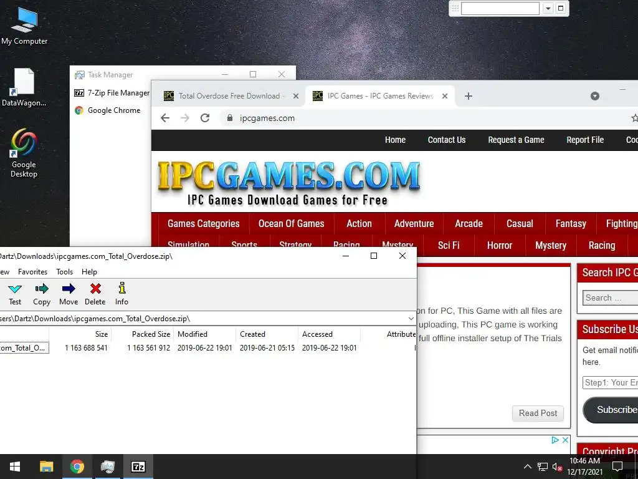Viewport: 638px width, 479px height.
Task: Sort by the Size column header
Action: click(x=80, y=334)
